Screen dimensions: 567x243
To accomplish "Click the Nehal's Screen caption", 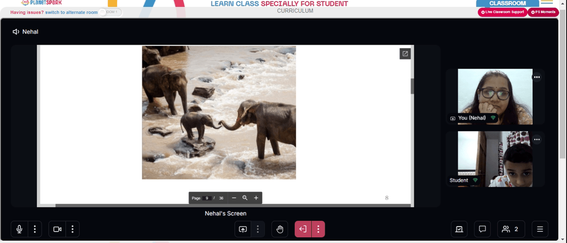I will 226,214.
